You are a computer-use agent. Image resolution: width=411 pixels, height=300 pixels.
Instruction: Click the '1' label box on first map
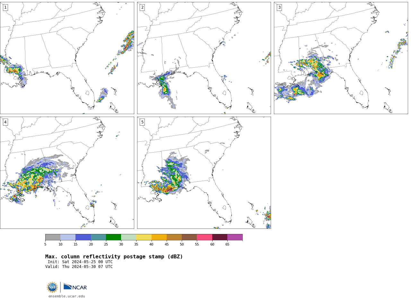coord(5,7)
